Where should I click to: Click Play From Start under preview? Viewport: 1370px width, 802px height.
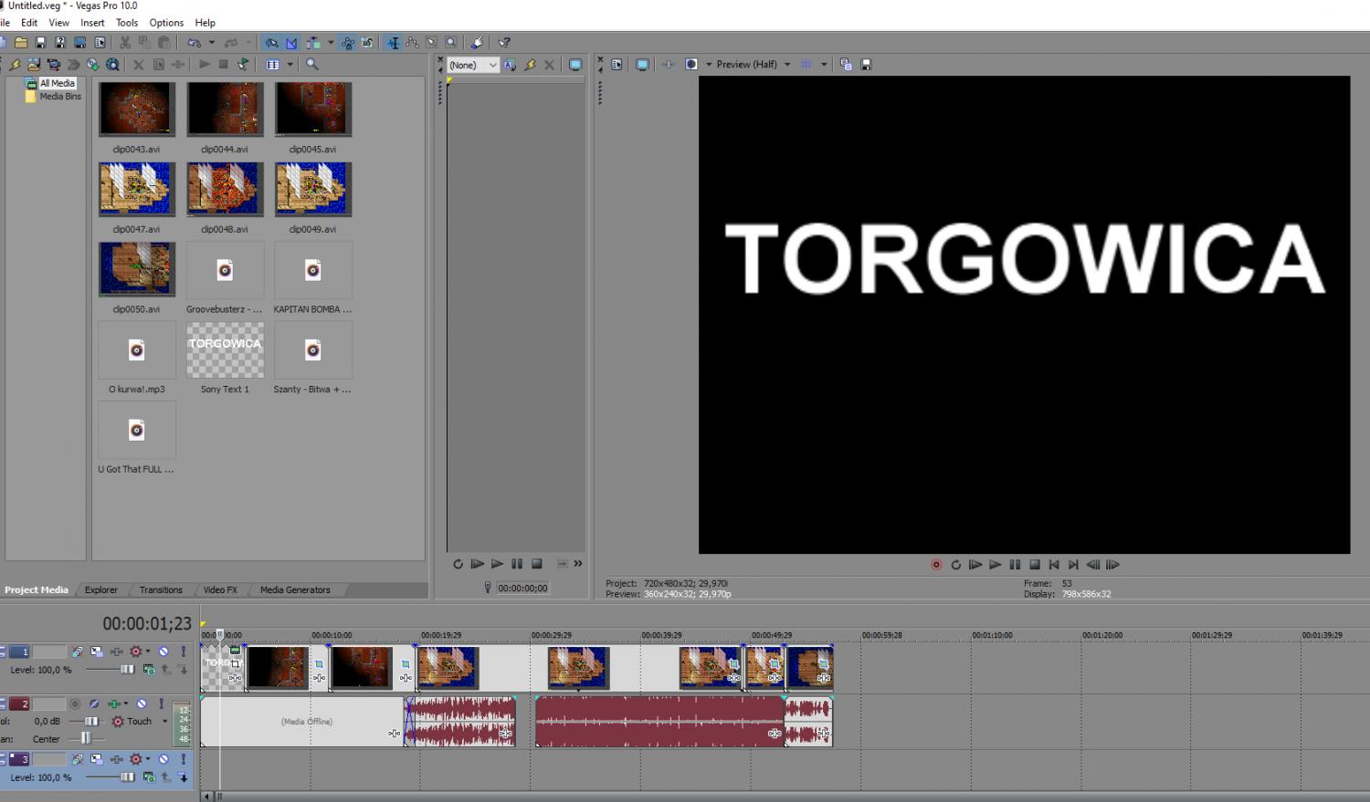click(x=975, y=565)
